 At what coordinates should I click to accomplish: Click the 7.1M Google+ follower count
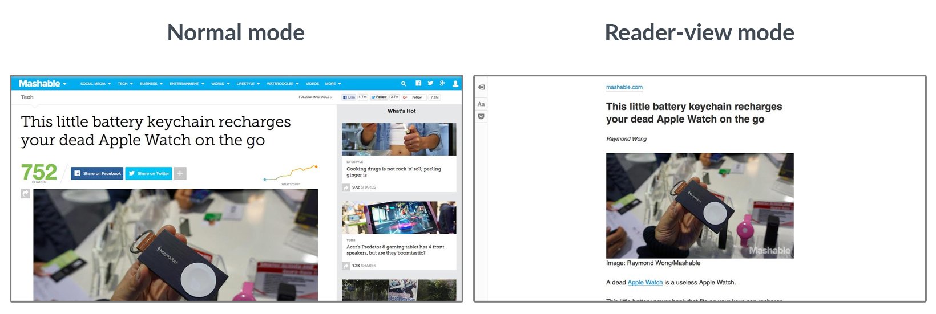click(x=434, y=97)
